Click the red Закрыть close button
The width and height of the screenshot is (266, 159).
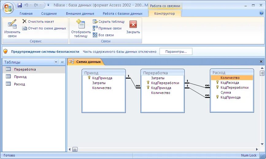(133, 27)
